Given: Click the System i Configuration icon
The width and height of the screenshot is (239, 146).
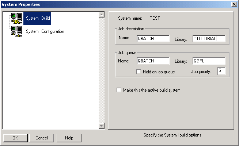Looking at the screenshot, I should 17,31.
